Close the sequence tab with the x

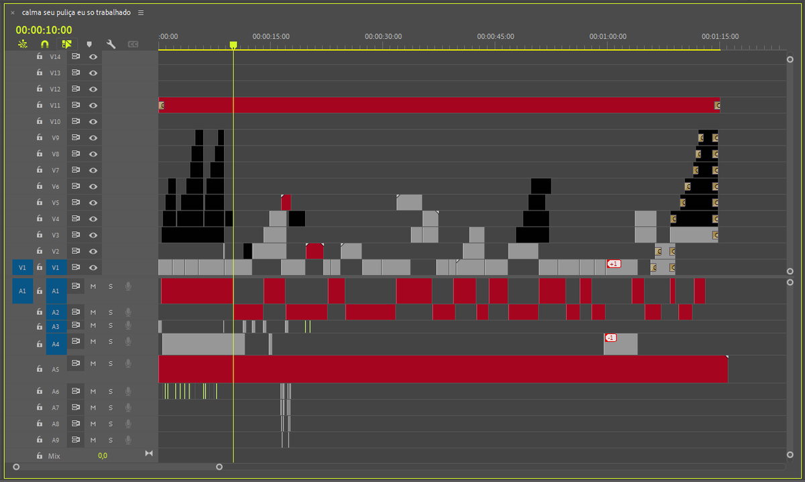(13, 13)
